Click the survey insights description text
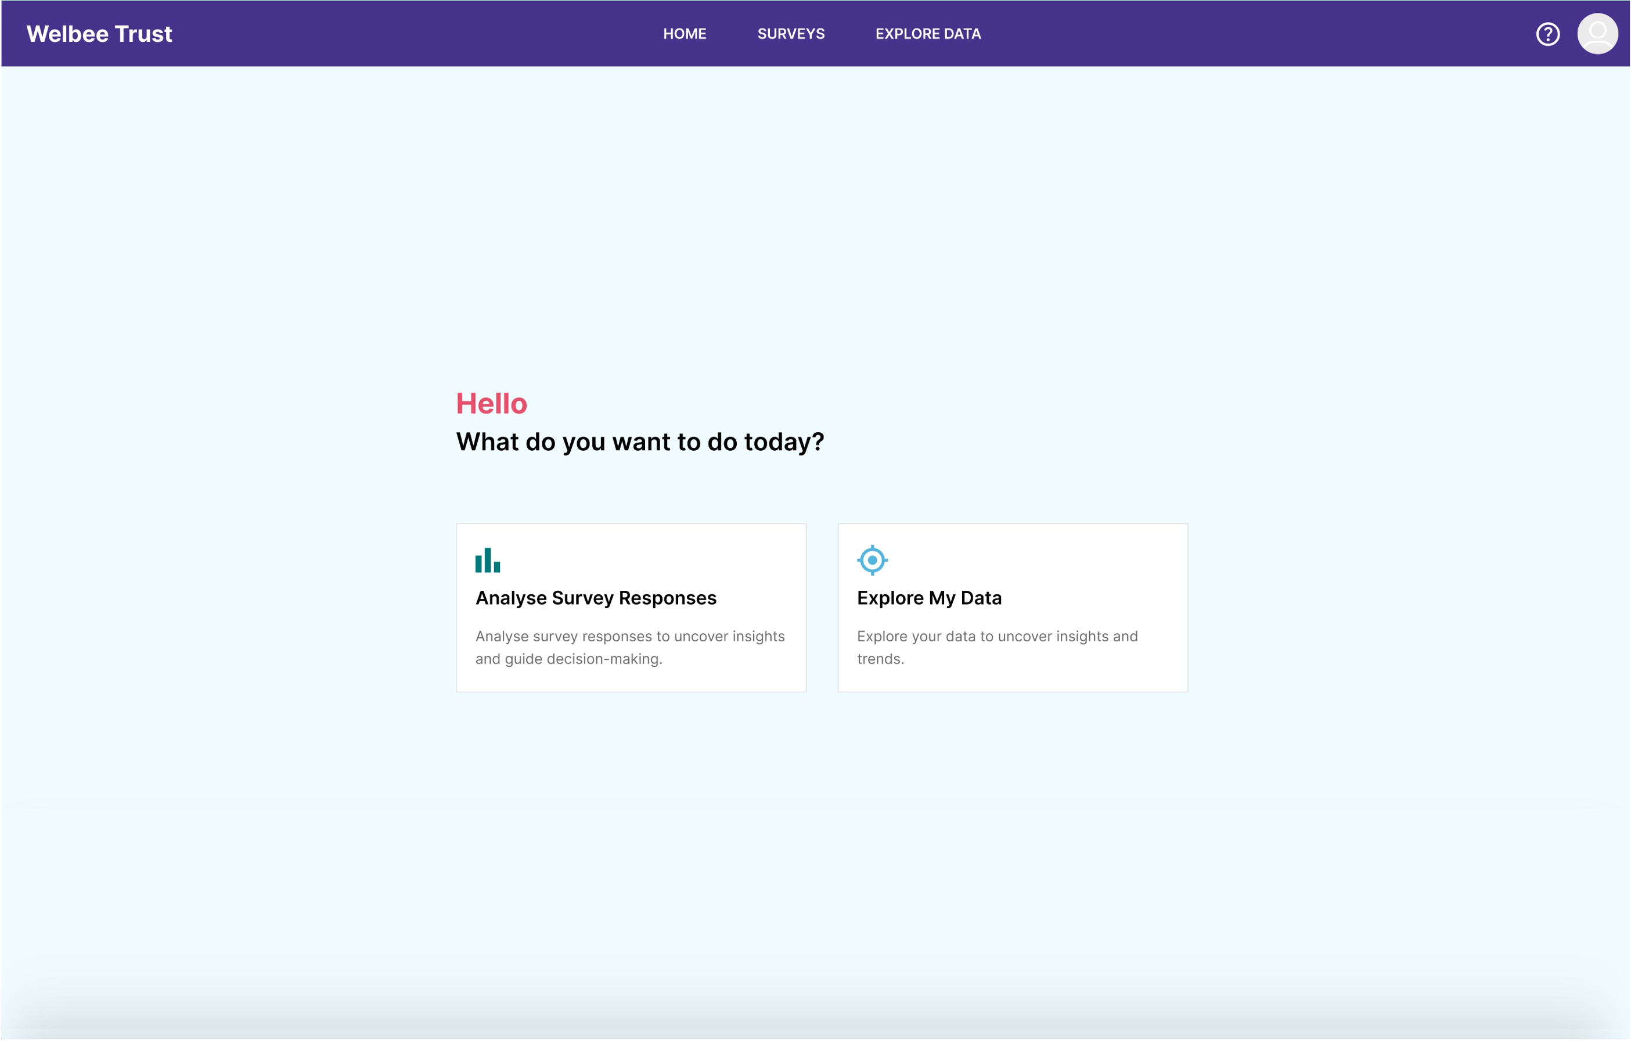1631x1041 pixels. click(629, 647)
